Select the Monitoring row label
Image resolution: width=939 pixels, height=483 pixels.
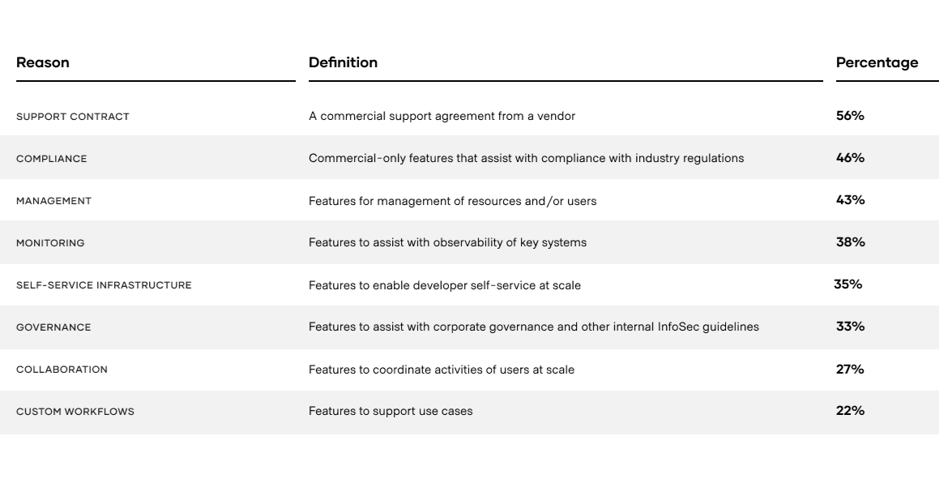tap(50, 243)
